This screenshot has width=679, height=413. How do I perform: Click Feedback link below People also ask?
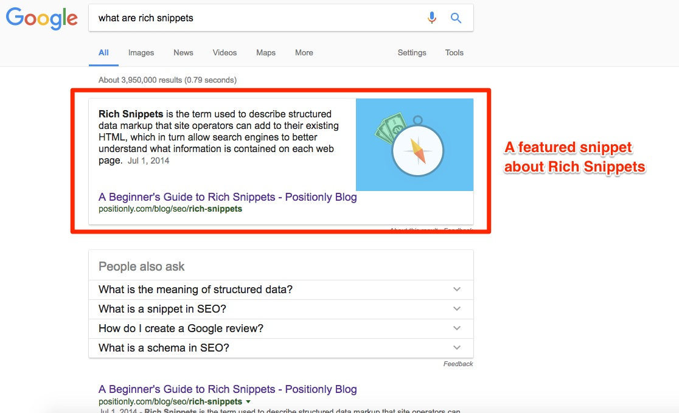(458, 364)
